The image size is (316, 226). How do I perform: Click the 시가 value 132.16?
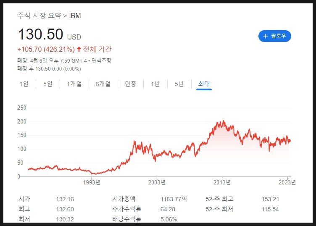click(x=65, y=199)
